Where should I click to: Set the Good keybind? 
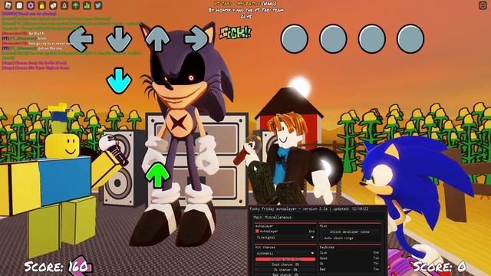(376, 258)
